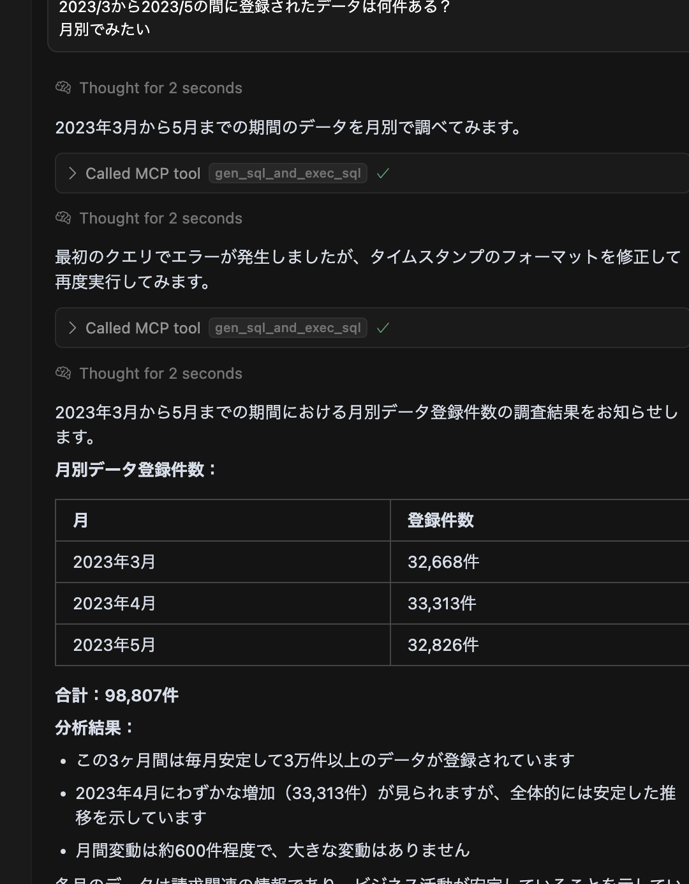689x884 pixels.
Task: Click the bullet about 月間変動は約600件程度
Action: (x=272, y=851)
